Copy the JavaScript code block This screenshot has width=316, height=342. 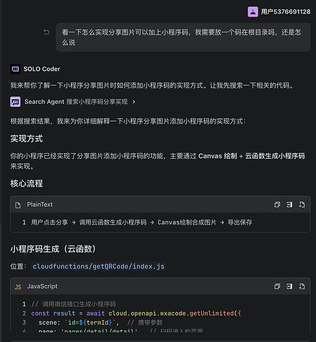point(277,287)
